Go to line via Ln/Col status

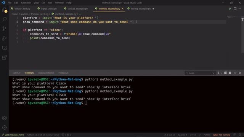coord(169,135)
